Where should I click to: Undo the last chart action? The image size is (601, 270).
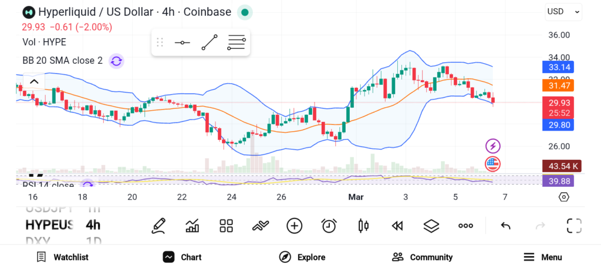[505, 225]
